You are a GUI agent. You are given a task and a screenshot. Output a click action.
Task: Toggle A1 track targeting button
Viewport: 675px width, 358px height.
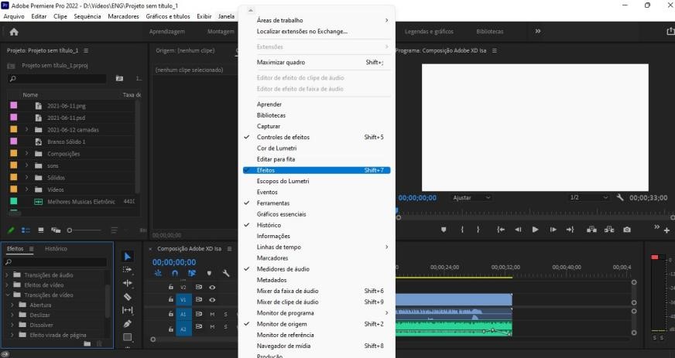183,314
